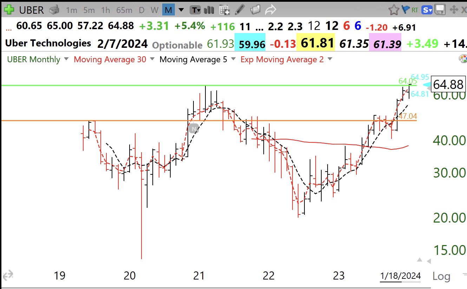Select the pencil drawing tools icon
The height and width of the screenshot is (289, 467).
(240, 10)
